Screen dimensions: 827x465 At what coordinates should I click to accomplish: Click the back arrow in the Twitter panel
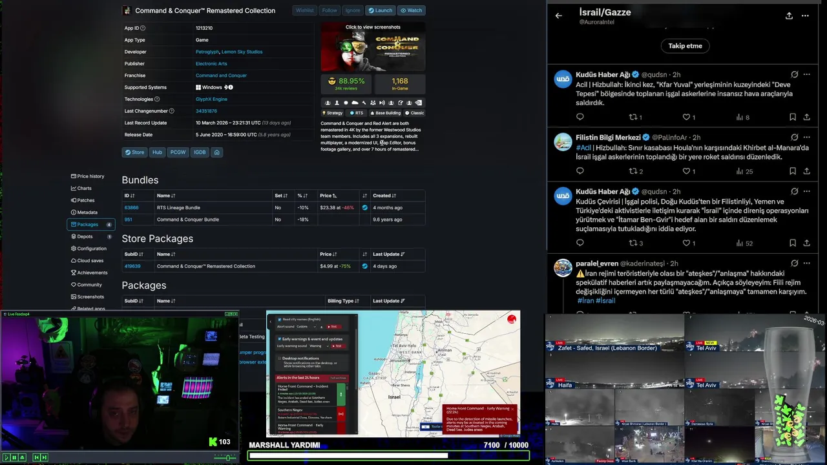(559, 16)
